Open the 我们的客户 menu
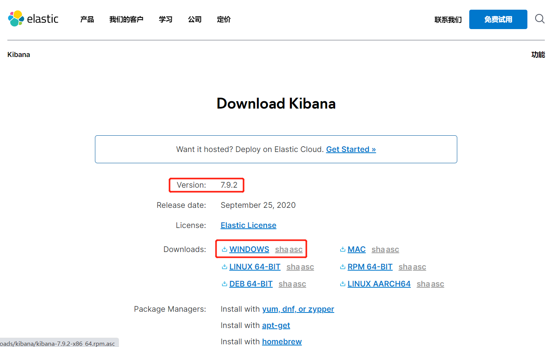 pos(126,19)
